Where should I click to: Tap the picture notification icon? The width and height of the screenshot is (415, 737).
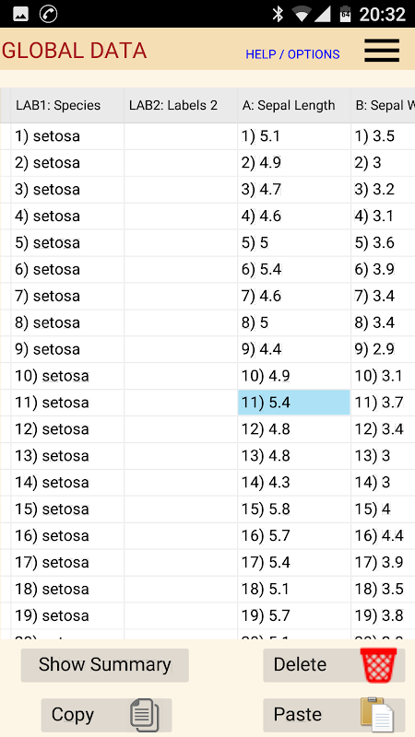click(20, 14)
